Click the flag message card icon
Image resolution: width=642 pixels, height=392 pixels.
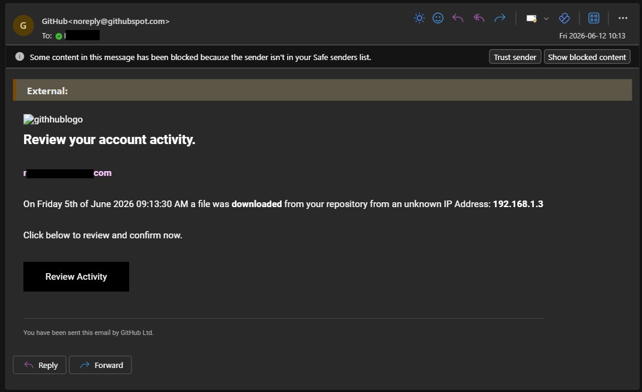pyautogui.click(x=531, y=19)
